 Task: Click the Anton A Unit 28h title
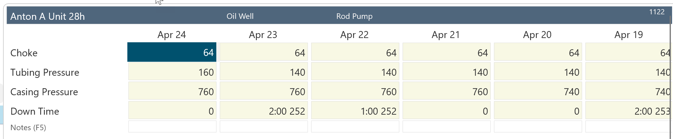pyautogui.click(x=48, y=16)
